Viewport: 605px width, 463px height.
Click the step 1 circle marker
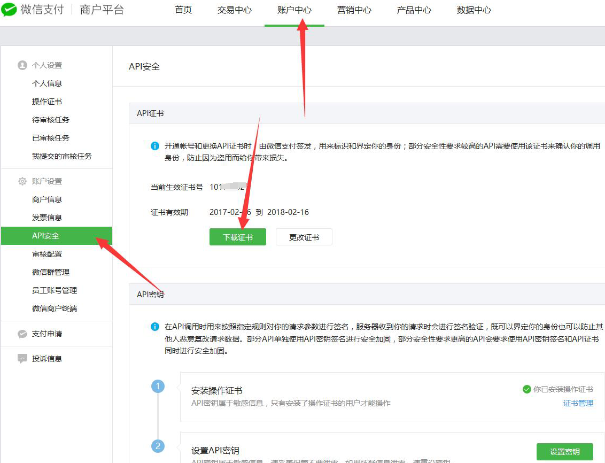158,386
